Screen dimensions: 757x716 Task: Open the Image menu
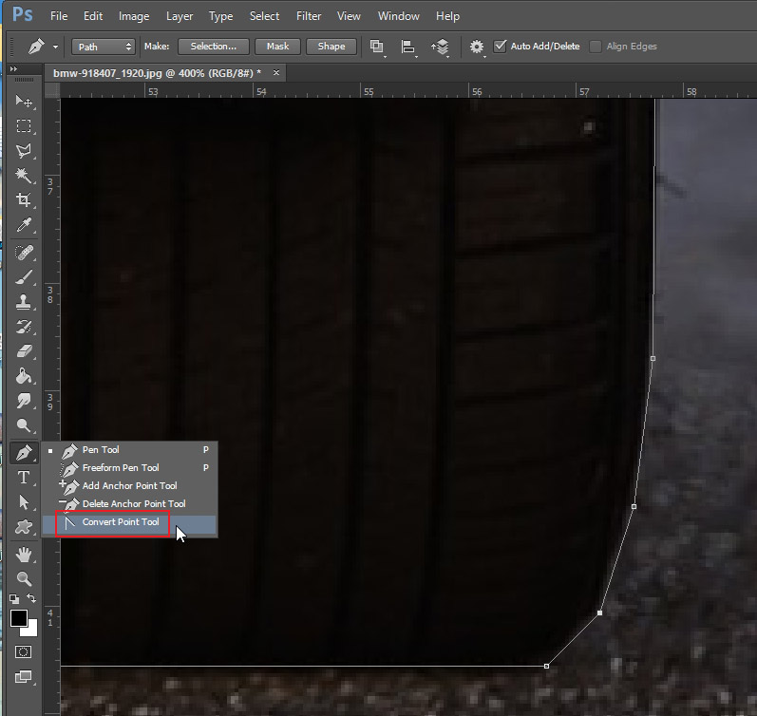click(x=134, y=16)
